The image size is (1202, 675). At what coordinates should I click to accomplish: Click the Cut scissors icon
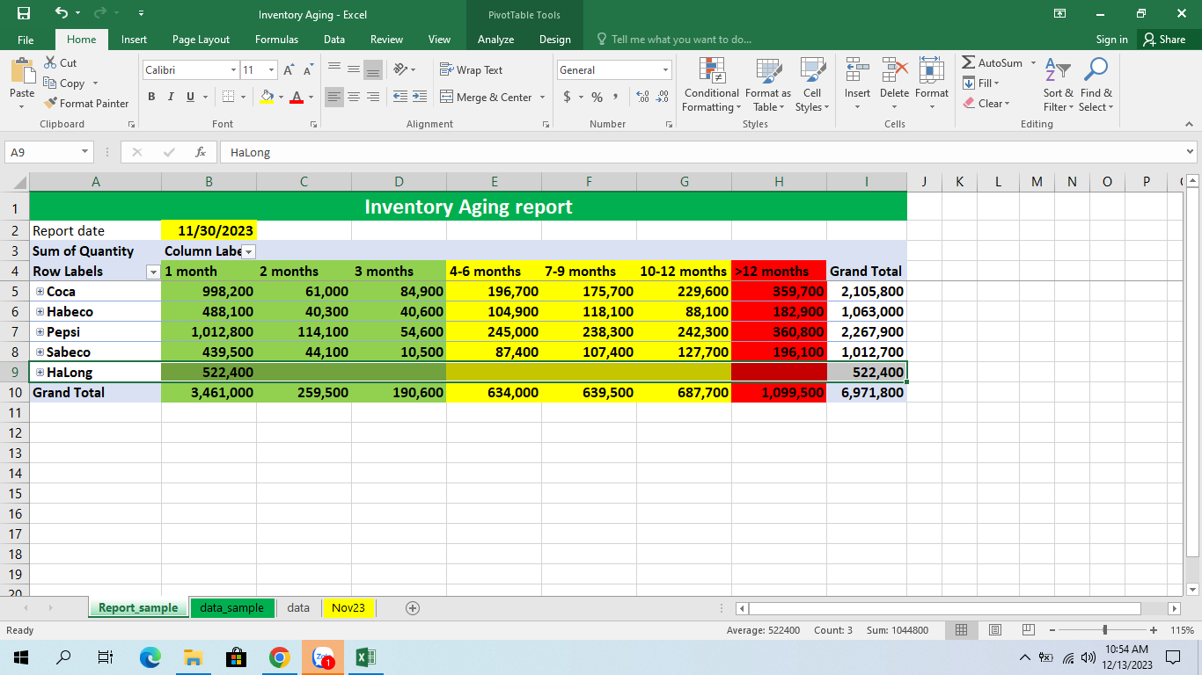point(49,63)
